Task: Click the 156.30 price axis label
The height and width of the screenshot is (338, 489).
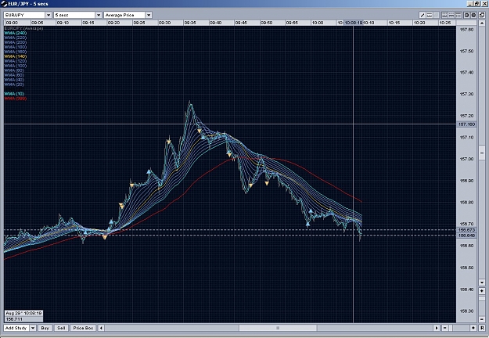Action: click(x=466, y=311)
